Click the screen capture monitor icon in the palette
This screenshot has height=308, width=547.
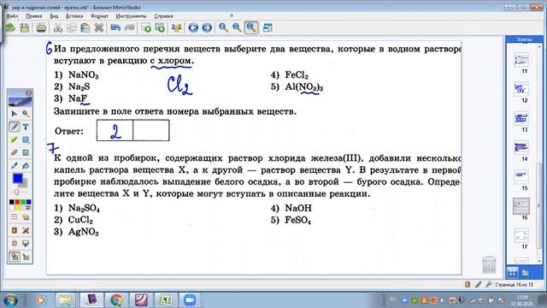click(26, 243)
